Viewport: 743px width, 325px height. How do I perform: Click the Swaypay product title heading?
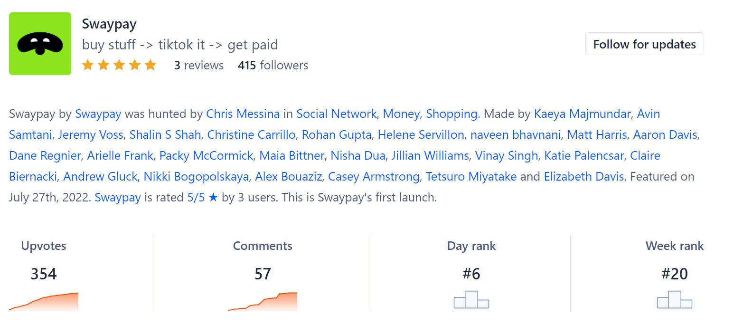[x=109, y=24]
